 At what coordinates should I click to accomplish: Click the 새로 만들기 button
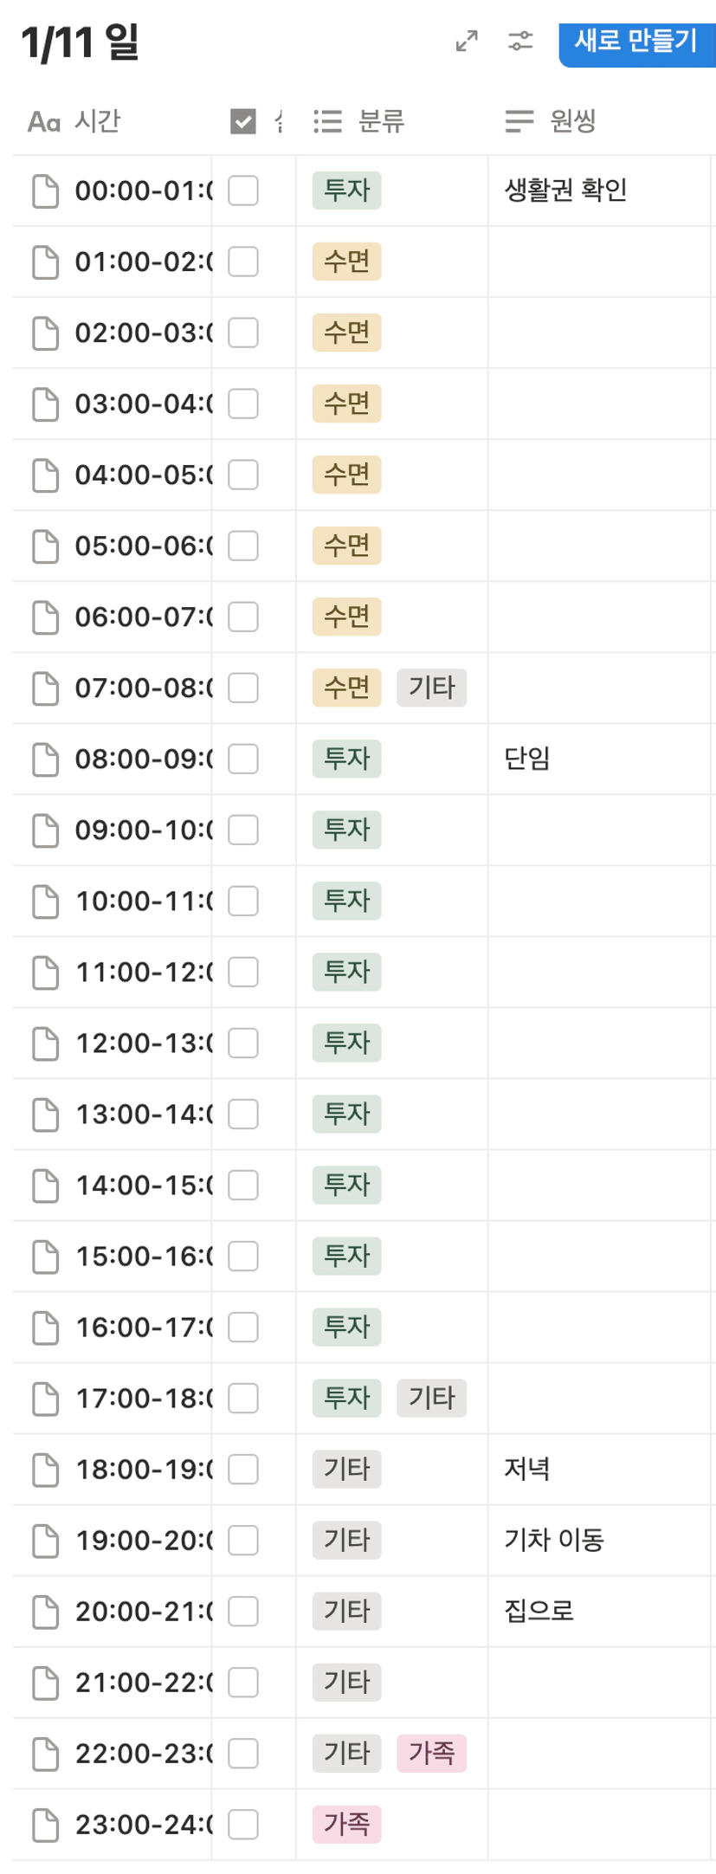[636, 41]
